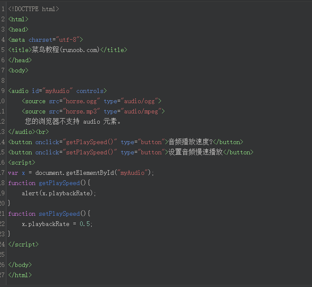This screenshot has height=287, width=312.
Task: Click the alert(x.playbackRate) statement
Action: [x=59, y=193]
